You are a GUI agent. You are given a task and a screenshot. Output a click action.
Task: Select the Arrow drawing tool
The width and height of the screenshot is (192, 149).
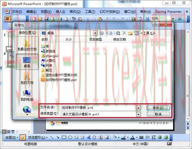(x=58, y=137)
